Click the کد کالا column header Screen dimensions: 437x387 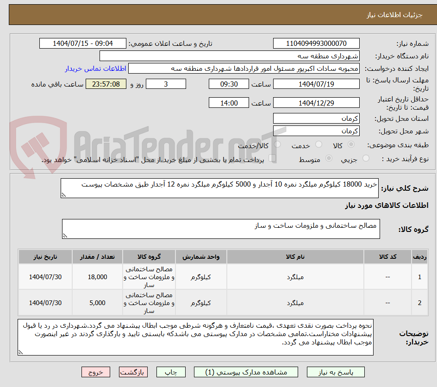pos(387,256)
